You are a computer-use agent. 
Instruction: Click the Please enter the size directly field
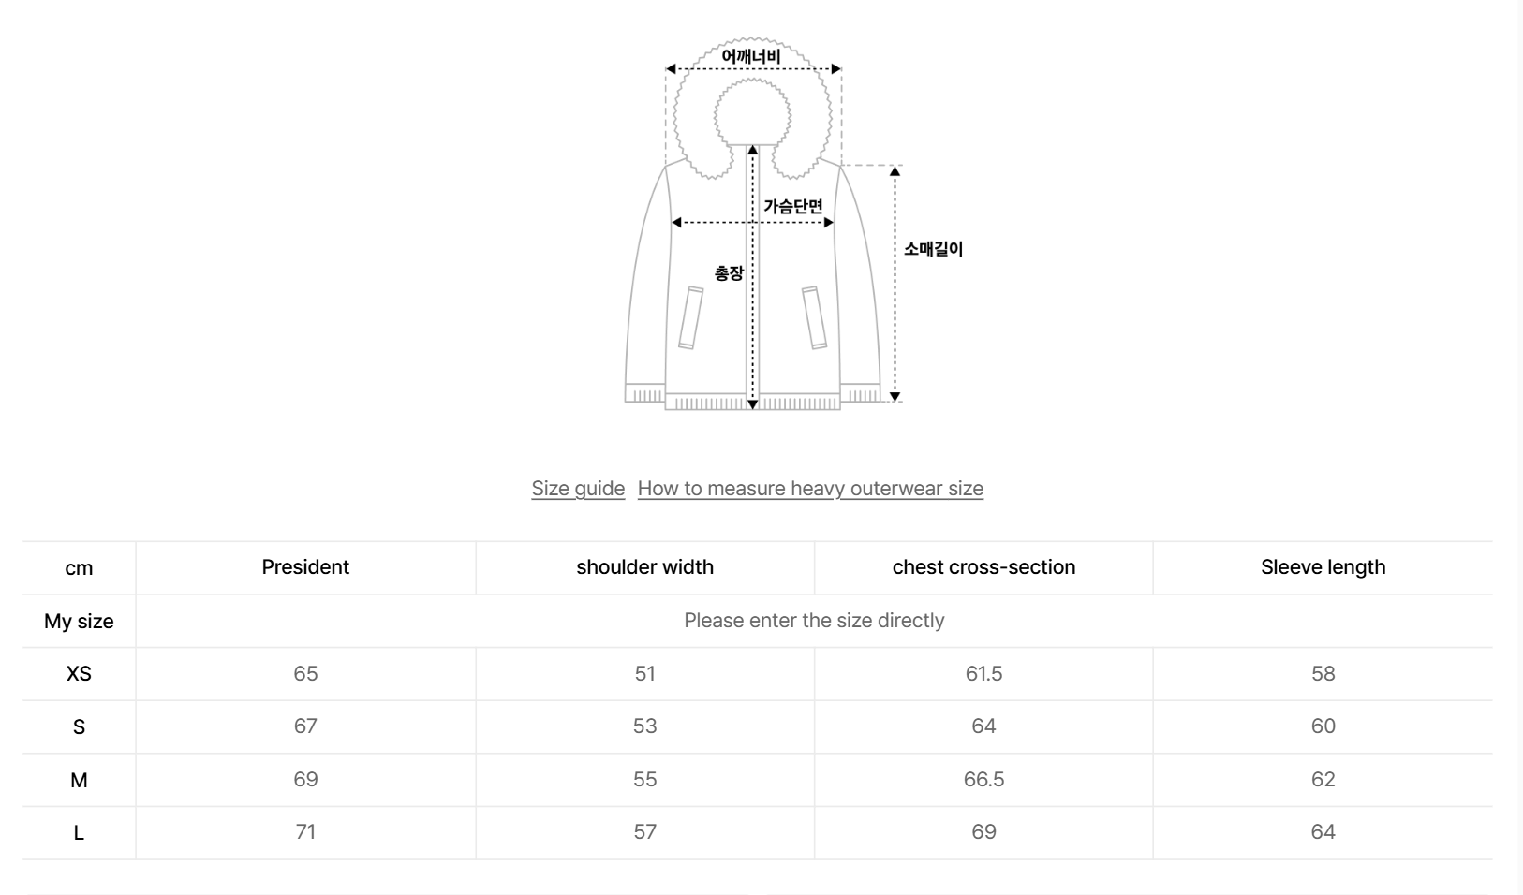coord(814,620)
